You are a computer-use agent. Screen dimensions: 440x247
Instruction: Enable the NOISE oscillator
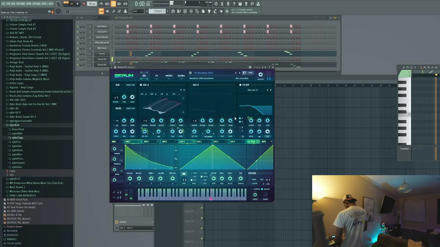point(114,108)
